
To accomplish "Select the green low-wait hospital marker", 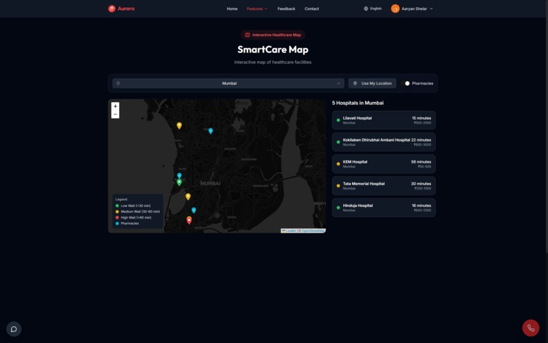I will (179, 182).
